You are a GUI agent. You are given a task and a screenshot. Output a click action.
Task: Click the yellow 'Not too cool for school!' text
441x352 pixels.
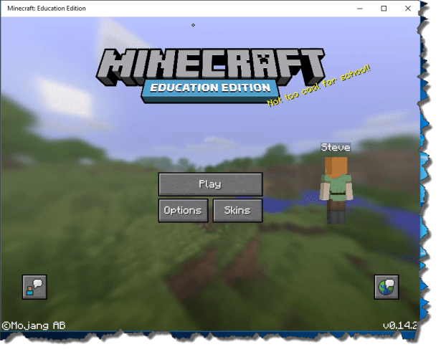click(x=318, y=86)
